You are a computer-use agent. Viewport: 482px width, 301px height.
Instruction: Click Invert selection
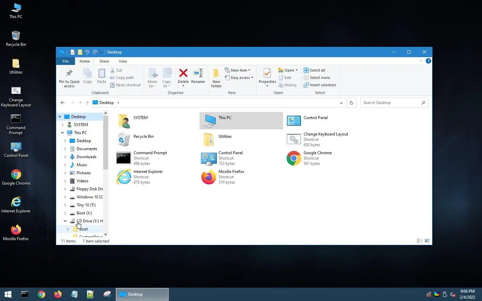pos(320,85)
